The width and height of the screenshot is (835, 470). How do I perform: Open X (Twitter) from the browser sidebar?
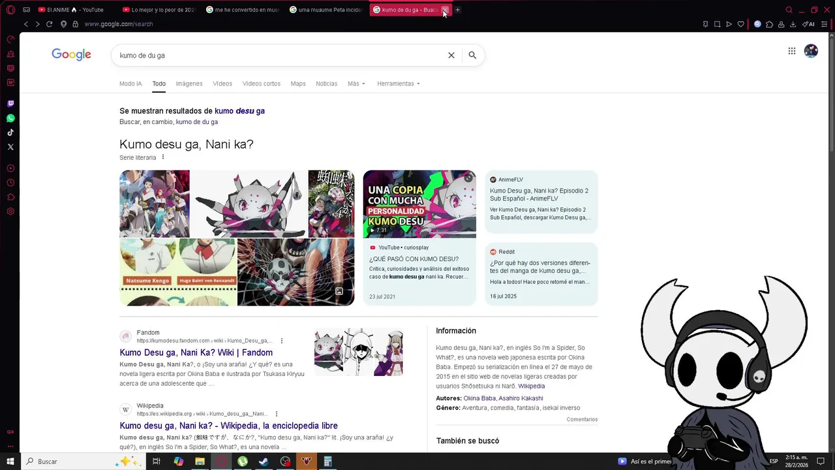[10, 147]
